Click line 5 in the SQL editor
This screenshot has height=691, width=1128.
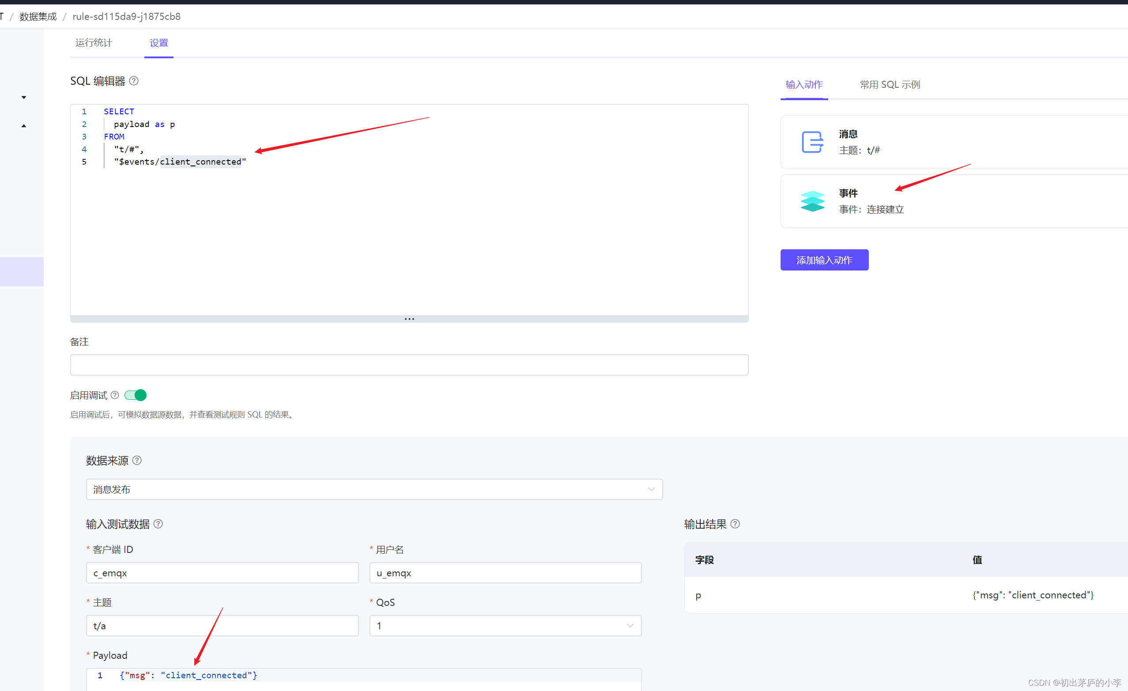(180, 161)
